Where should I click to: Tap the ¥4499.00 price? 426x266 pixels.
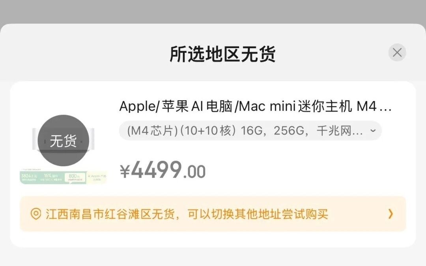[163, 170]
